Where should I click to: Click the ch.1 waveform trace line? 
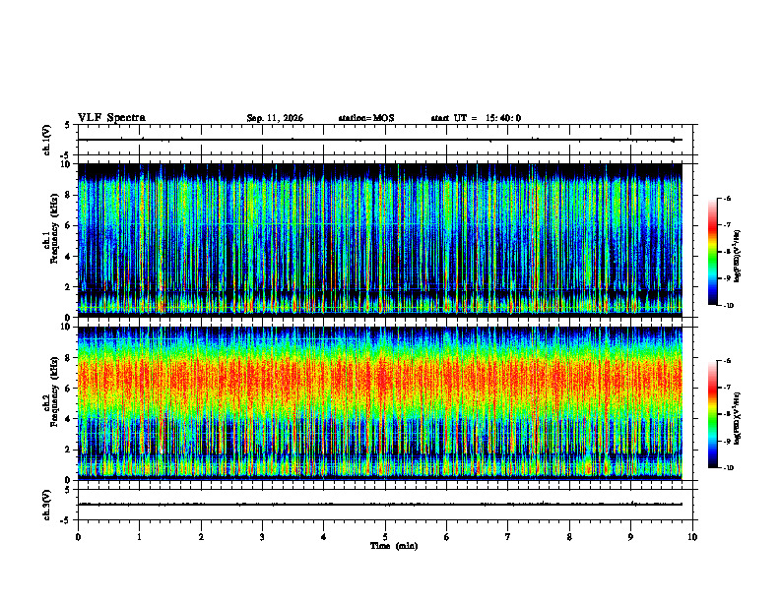(x=380, y=140)
